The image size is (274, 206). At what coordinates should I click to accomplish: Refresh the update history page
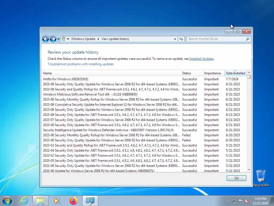(181, 39)
